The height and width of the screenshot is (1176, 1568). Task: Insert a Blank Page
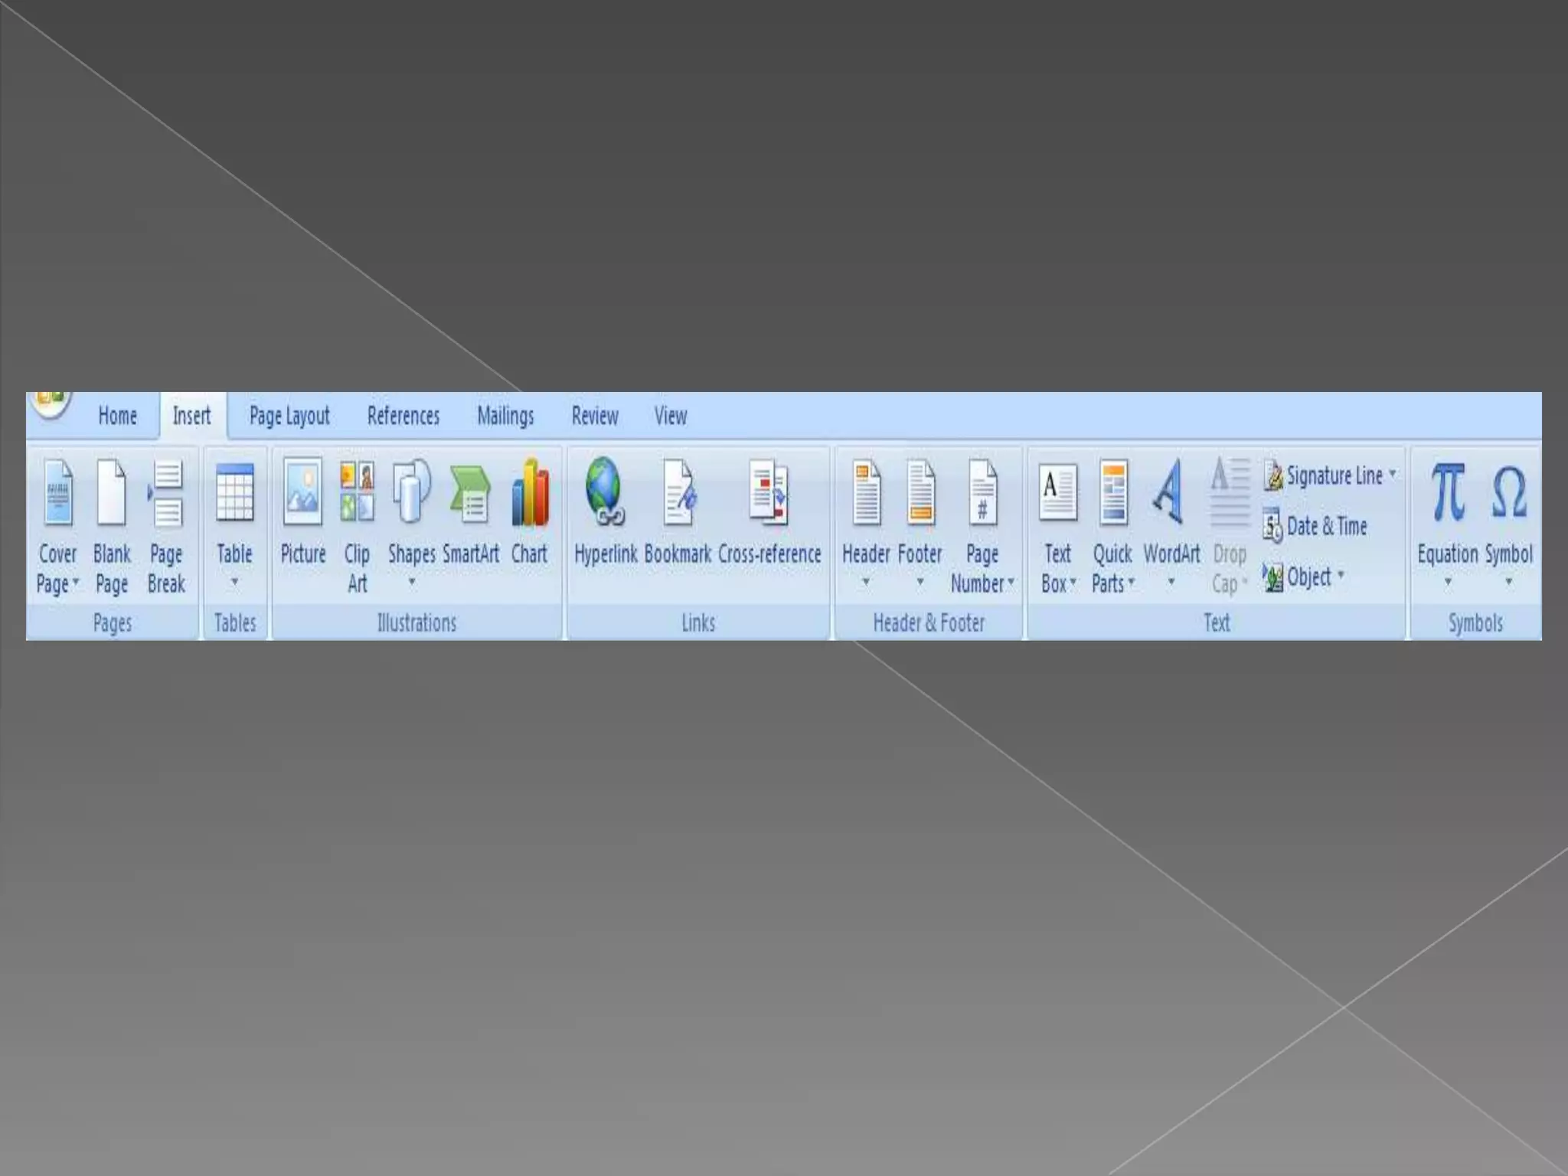pyautogui.click(x=111, y=494)
